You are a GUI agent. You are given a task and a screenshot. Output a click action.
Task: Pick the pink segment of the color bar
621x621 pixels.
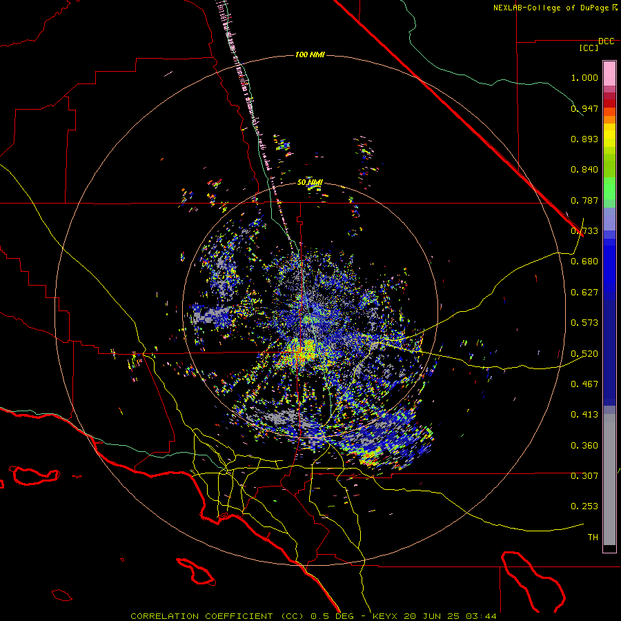pyautogui.click(x=609, y=73)
